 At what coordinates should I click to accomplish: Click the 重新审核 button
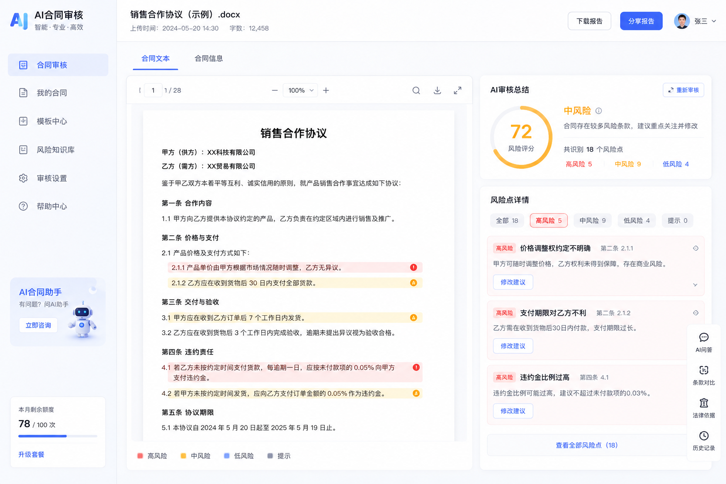click(x=683, y=90)
